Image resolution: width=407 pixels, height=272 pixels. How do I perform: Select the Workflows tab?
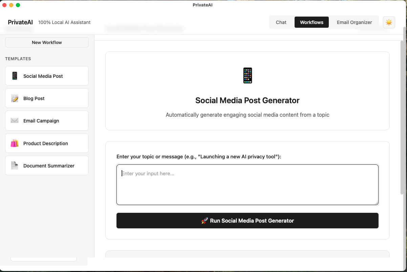pos(311,22)
